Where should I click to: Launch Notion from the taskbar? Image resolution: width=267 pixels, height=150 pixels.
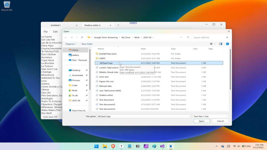point(138,146)
